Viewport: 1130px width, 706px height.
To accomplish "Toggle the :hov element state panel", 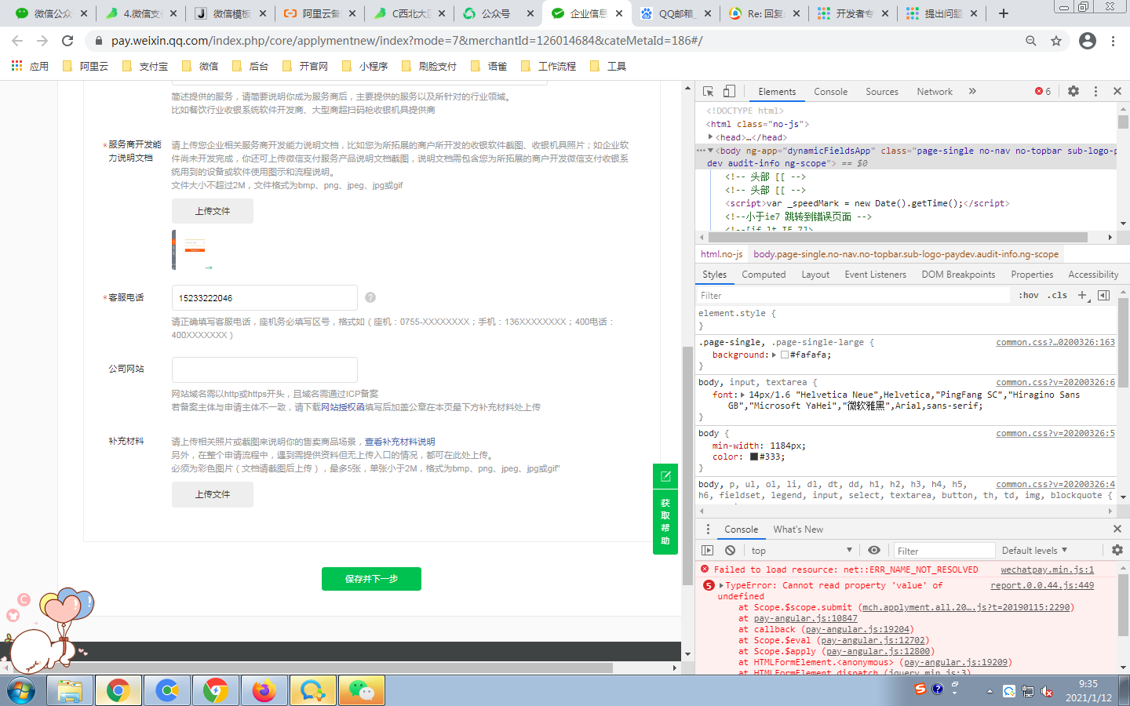I will pos(1029,295).
